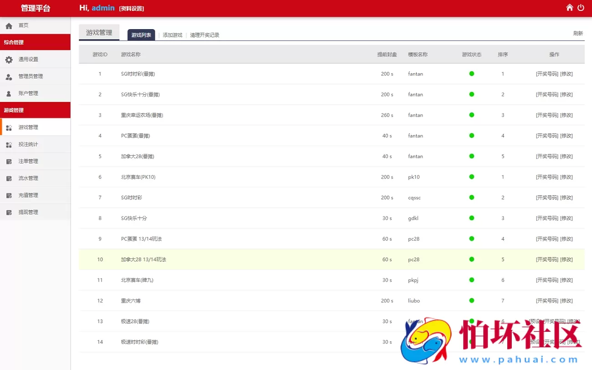Click the 账户管理 person icon

pos(9,94)
